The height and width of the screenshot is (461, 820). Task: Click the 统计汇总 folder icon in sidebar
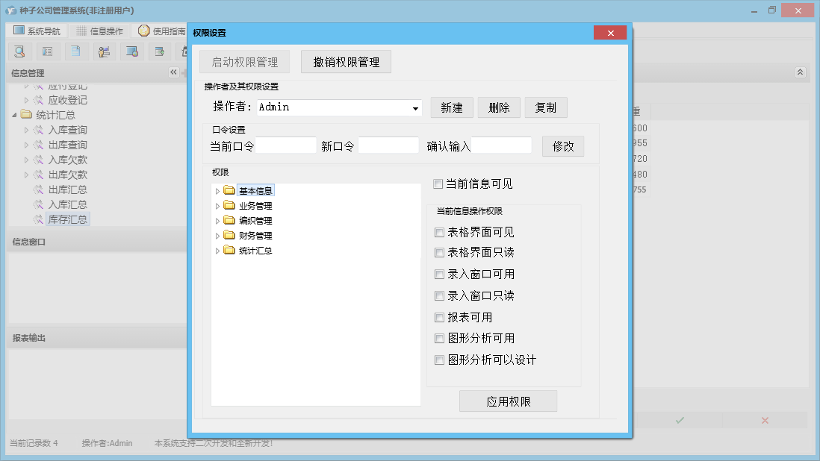pos(26,114)
